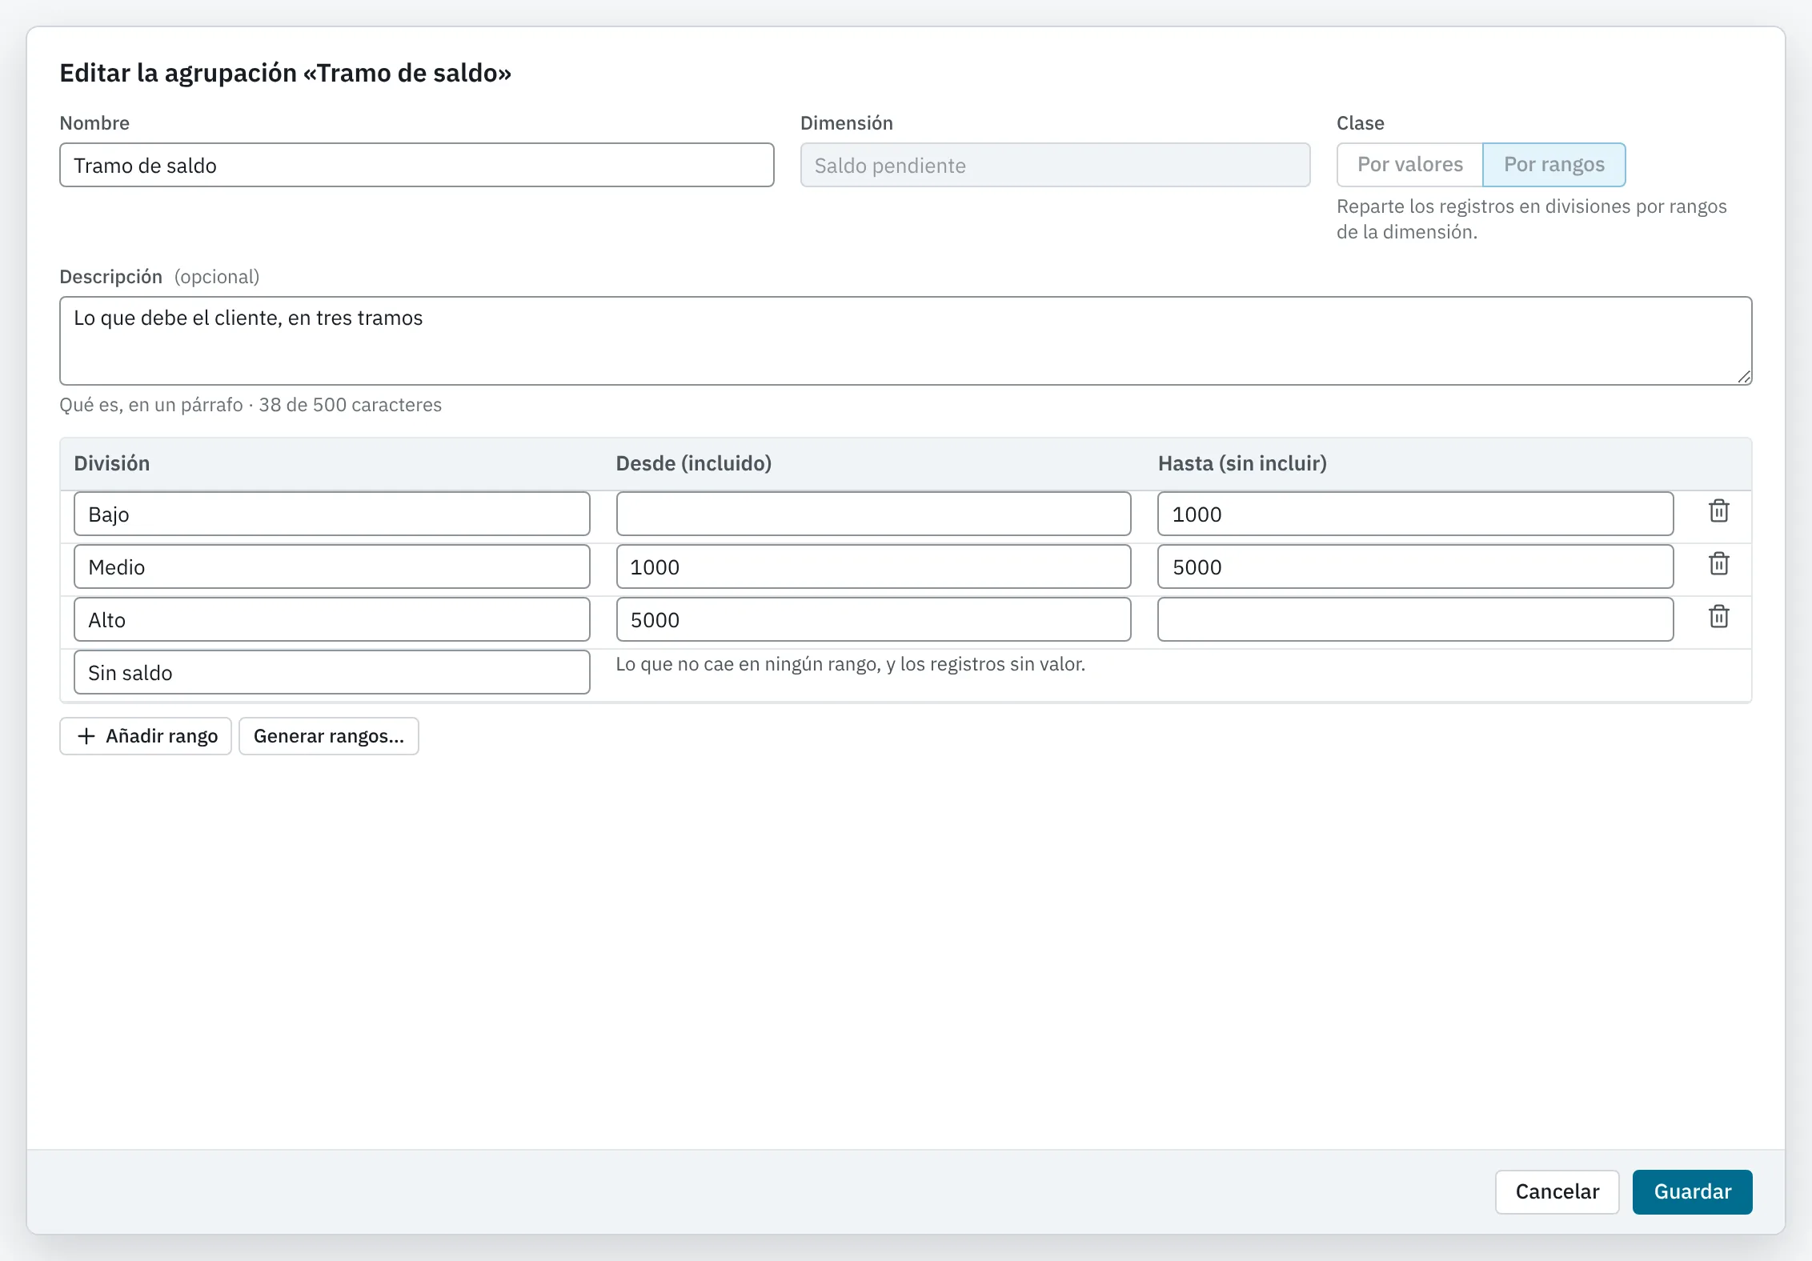
Task: Delete the Medio range row
Action: click(x=1718, y=565)
